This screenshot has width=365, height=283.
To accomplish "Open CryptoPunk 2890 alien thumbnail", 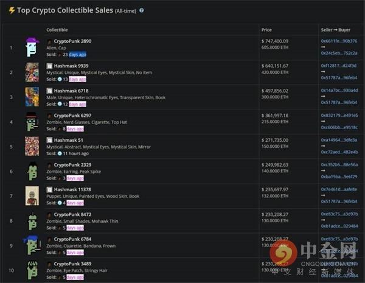I will click(x=32, y=47).
